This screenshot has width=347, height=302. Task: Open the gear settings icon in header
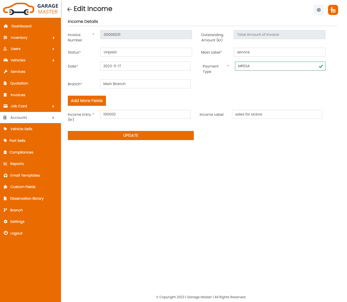click(319, 10)
